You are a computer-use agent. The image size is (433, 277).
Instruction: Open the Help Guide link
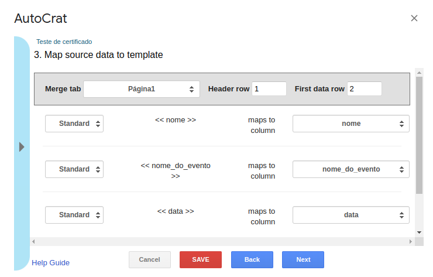[50, 263]
